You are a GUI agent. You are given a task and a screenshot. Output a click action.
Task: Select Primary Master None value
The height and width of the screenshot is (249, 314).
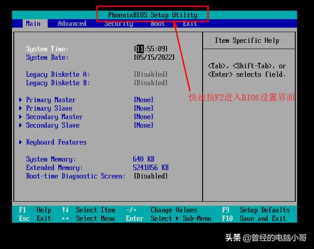(144, 100)
